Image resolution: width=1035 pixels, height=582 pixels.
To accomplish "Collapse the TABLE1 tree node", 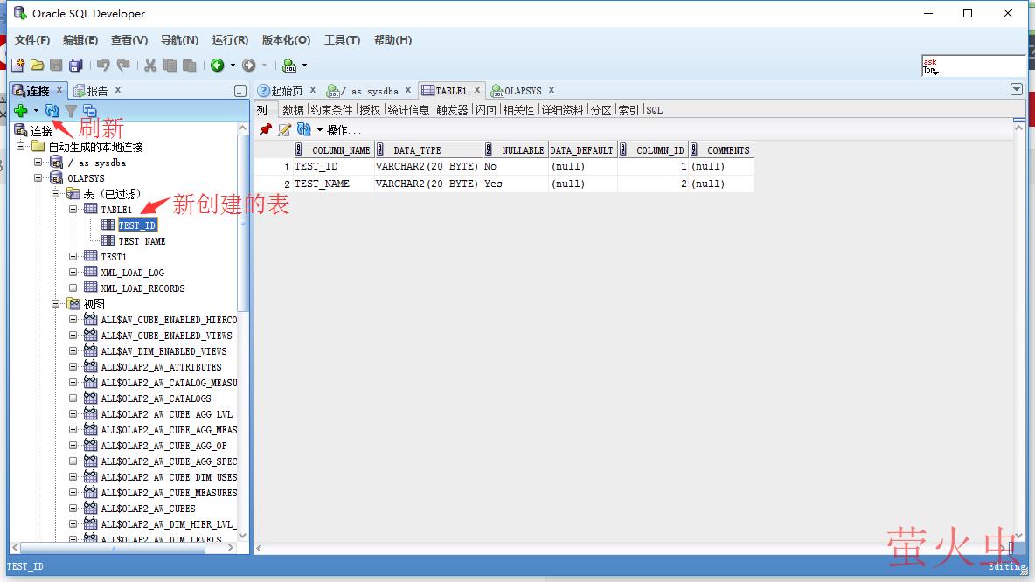I will (73, 210).
